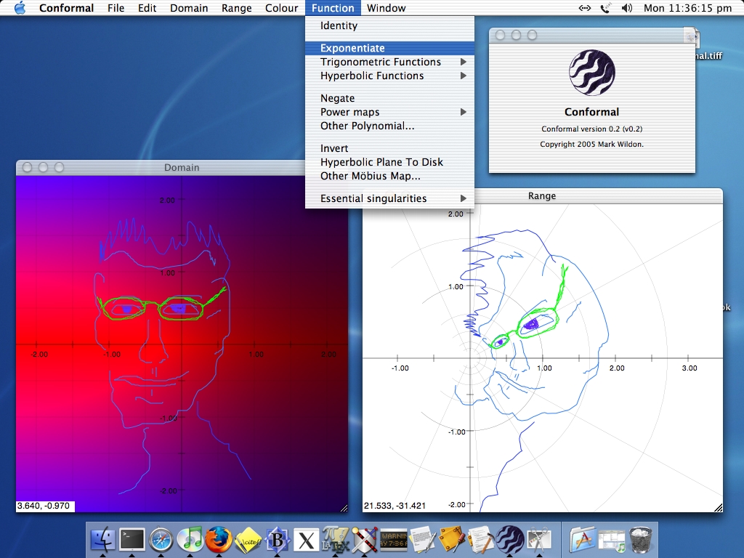The height and width of the screenshot is (558, 744).
Task: Select Invert from Function menu
Action: pyautogui.click(x=389, y=148)
